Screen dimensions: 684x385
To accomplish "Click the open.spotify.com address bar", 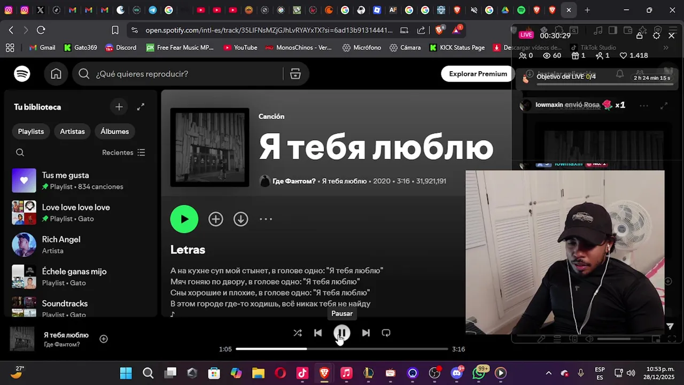I will (269, 30).
